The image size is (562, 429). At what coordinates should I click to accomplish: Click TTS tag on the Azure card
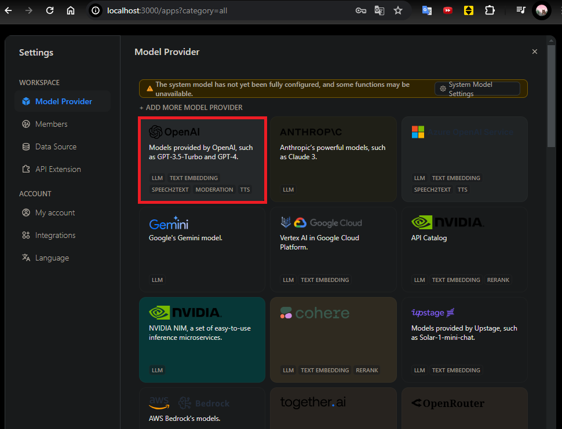click(x=462, y=189)
